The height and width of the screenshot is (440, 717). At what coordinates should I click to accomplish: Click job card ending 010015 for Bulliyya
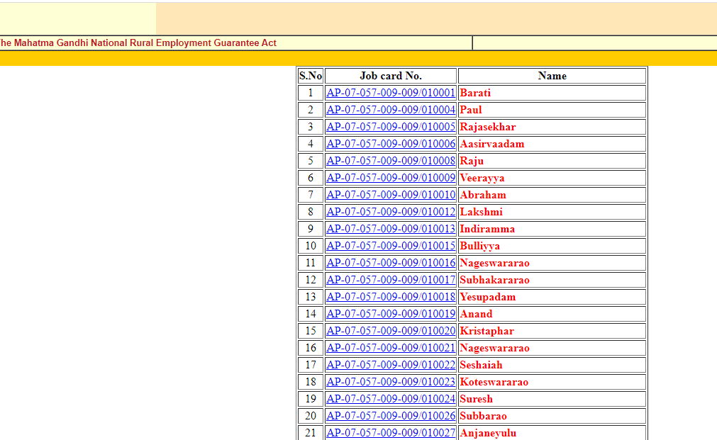point(391,246)
